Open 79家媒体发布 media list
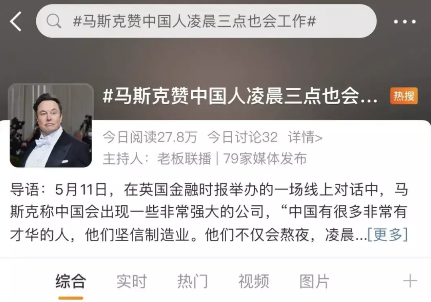Viewport: 431px width, 302px height. pos(265,159)
